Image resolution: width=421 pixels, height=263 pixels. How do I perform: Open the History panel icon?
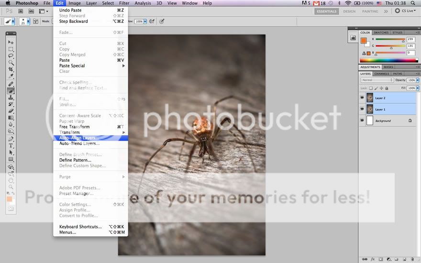pyautogui.click(x=353, y=38)
